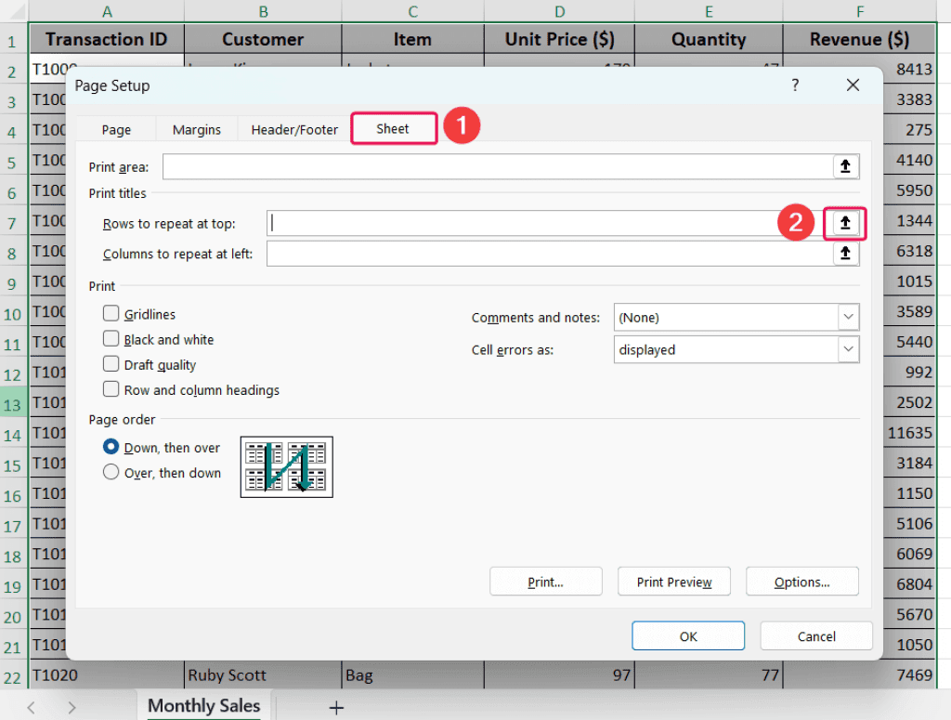Click the next sheet navigation arrow
951x720 pixels.
(x=72, y=707)
